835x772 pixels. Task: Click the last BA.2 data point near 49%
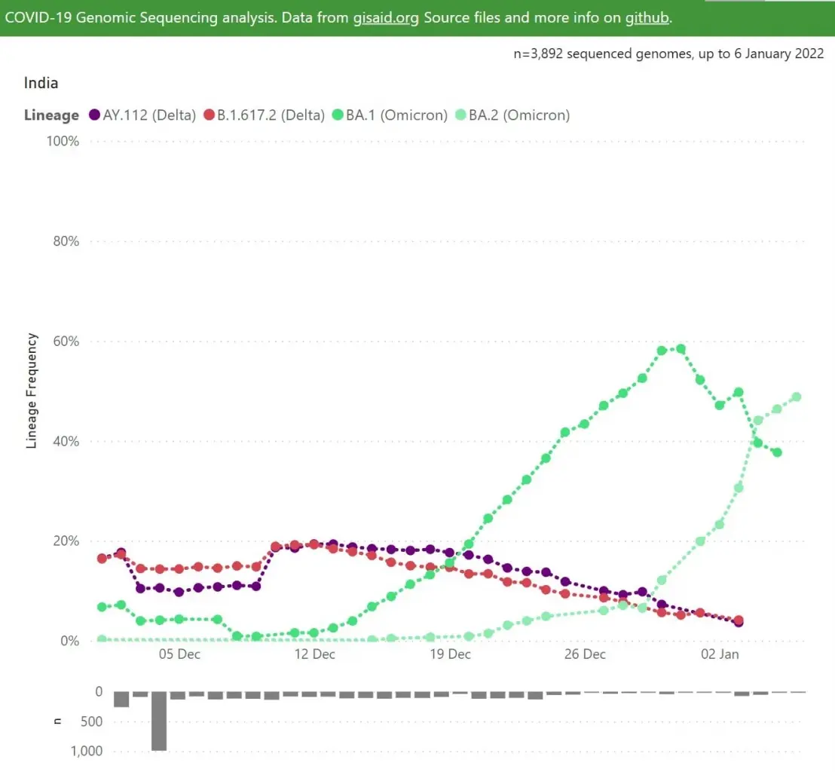pyautogui.click(x=797, y=397)
